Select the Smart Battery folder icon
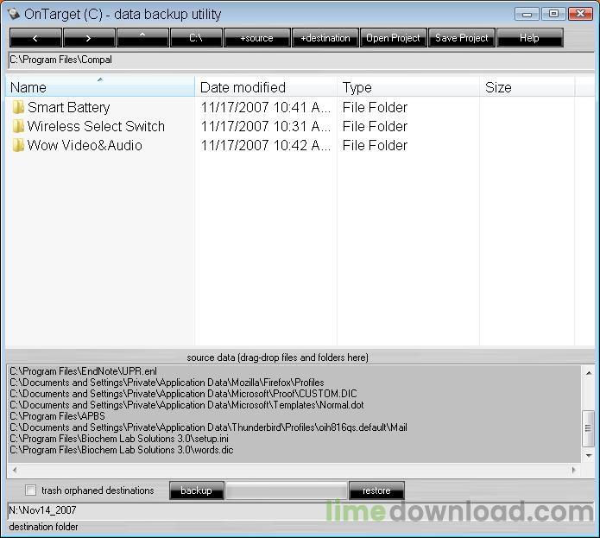Screen dimensions: 600x538 pos(18,107)
